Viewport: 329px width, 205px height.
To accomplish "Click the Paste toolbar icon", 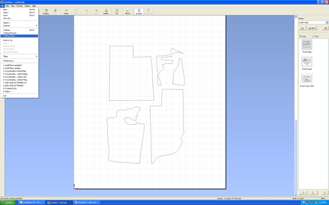I will [x=106, y=12].
